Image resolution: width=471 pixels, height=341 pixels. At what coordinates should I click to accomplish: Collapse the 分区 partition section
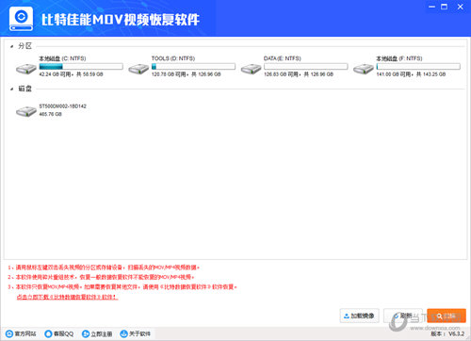pos(11,46)
